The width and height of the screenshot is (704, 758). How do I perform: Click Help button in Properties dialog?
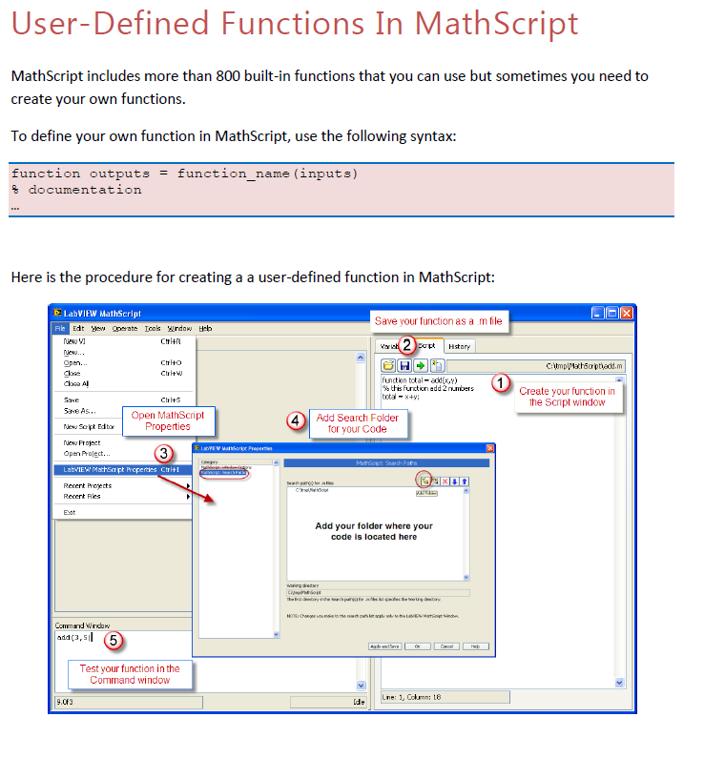[476, 646]
